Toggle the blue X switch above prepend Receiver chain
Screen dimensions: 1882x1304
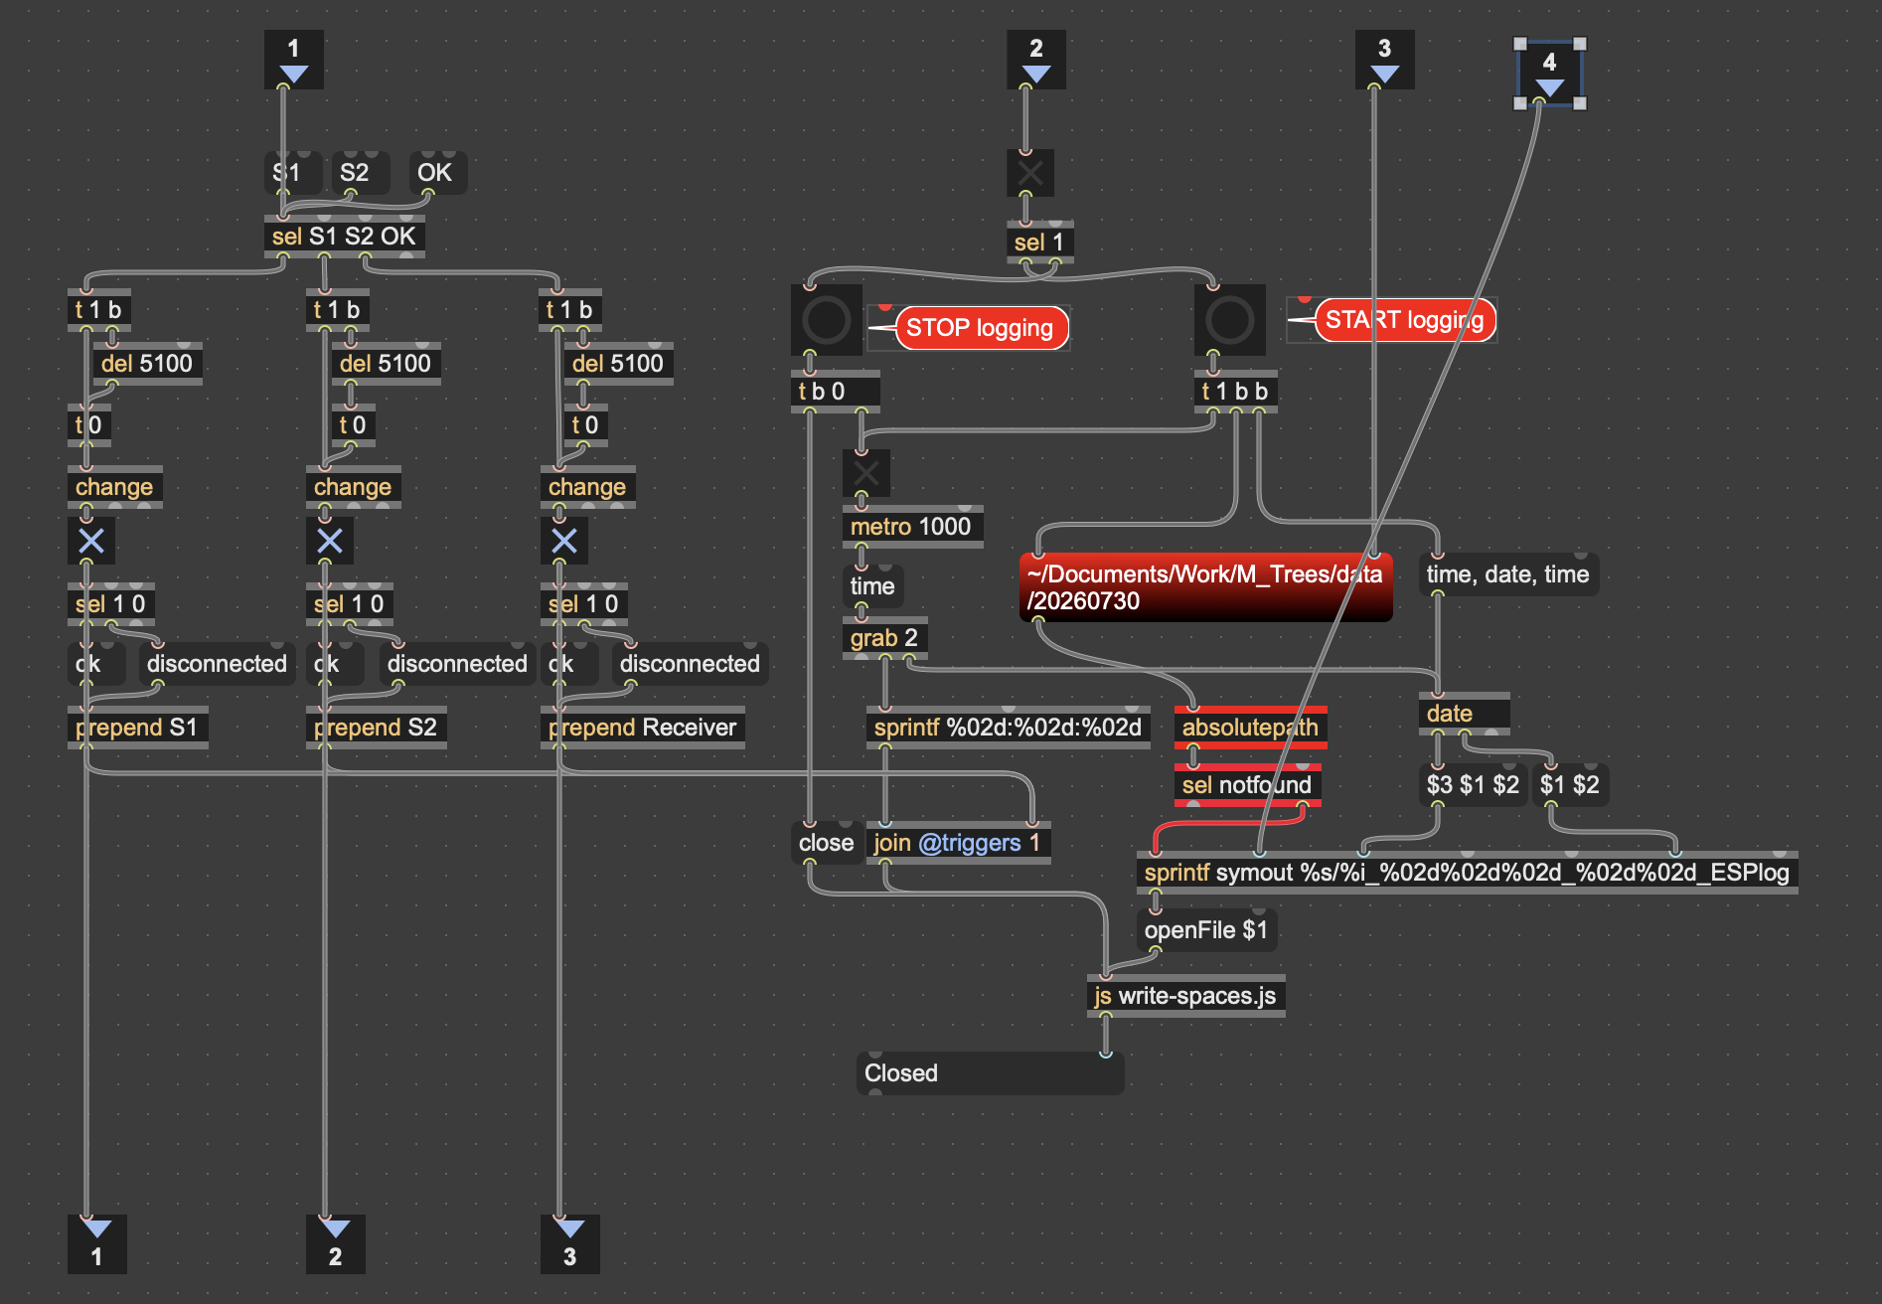point(564,541)
